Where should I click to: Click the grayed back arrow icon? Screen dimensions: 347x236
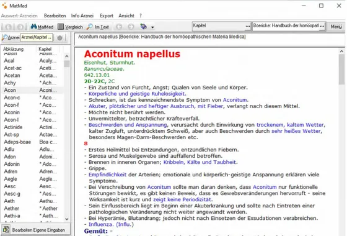point(9,27)
